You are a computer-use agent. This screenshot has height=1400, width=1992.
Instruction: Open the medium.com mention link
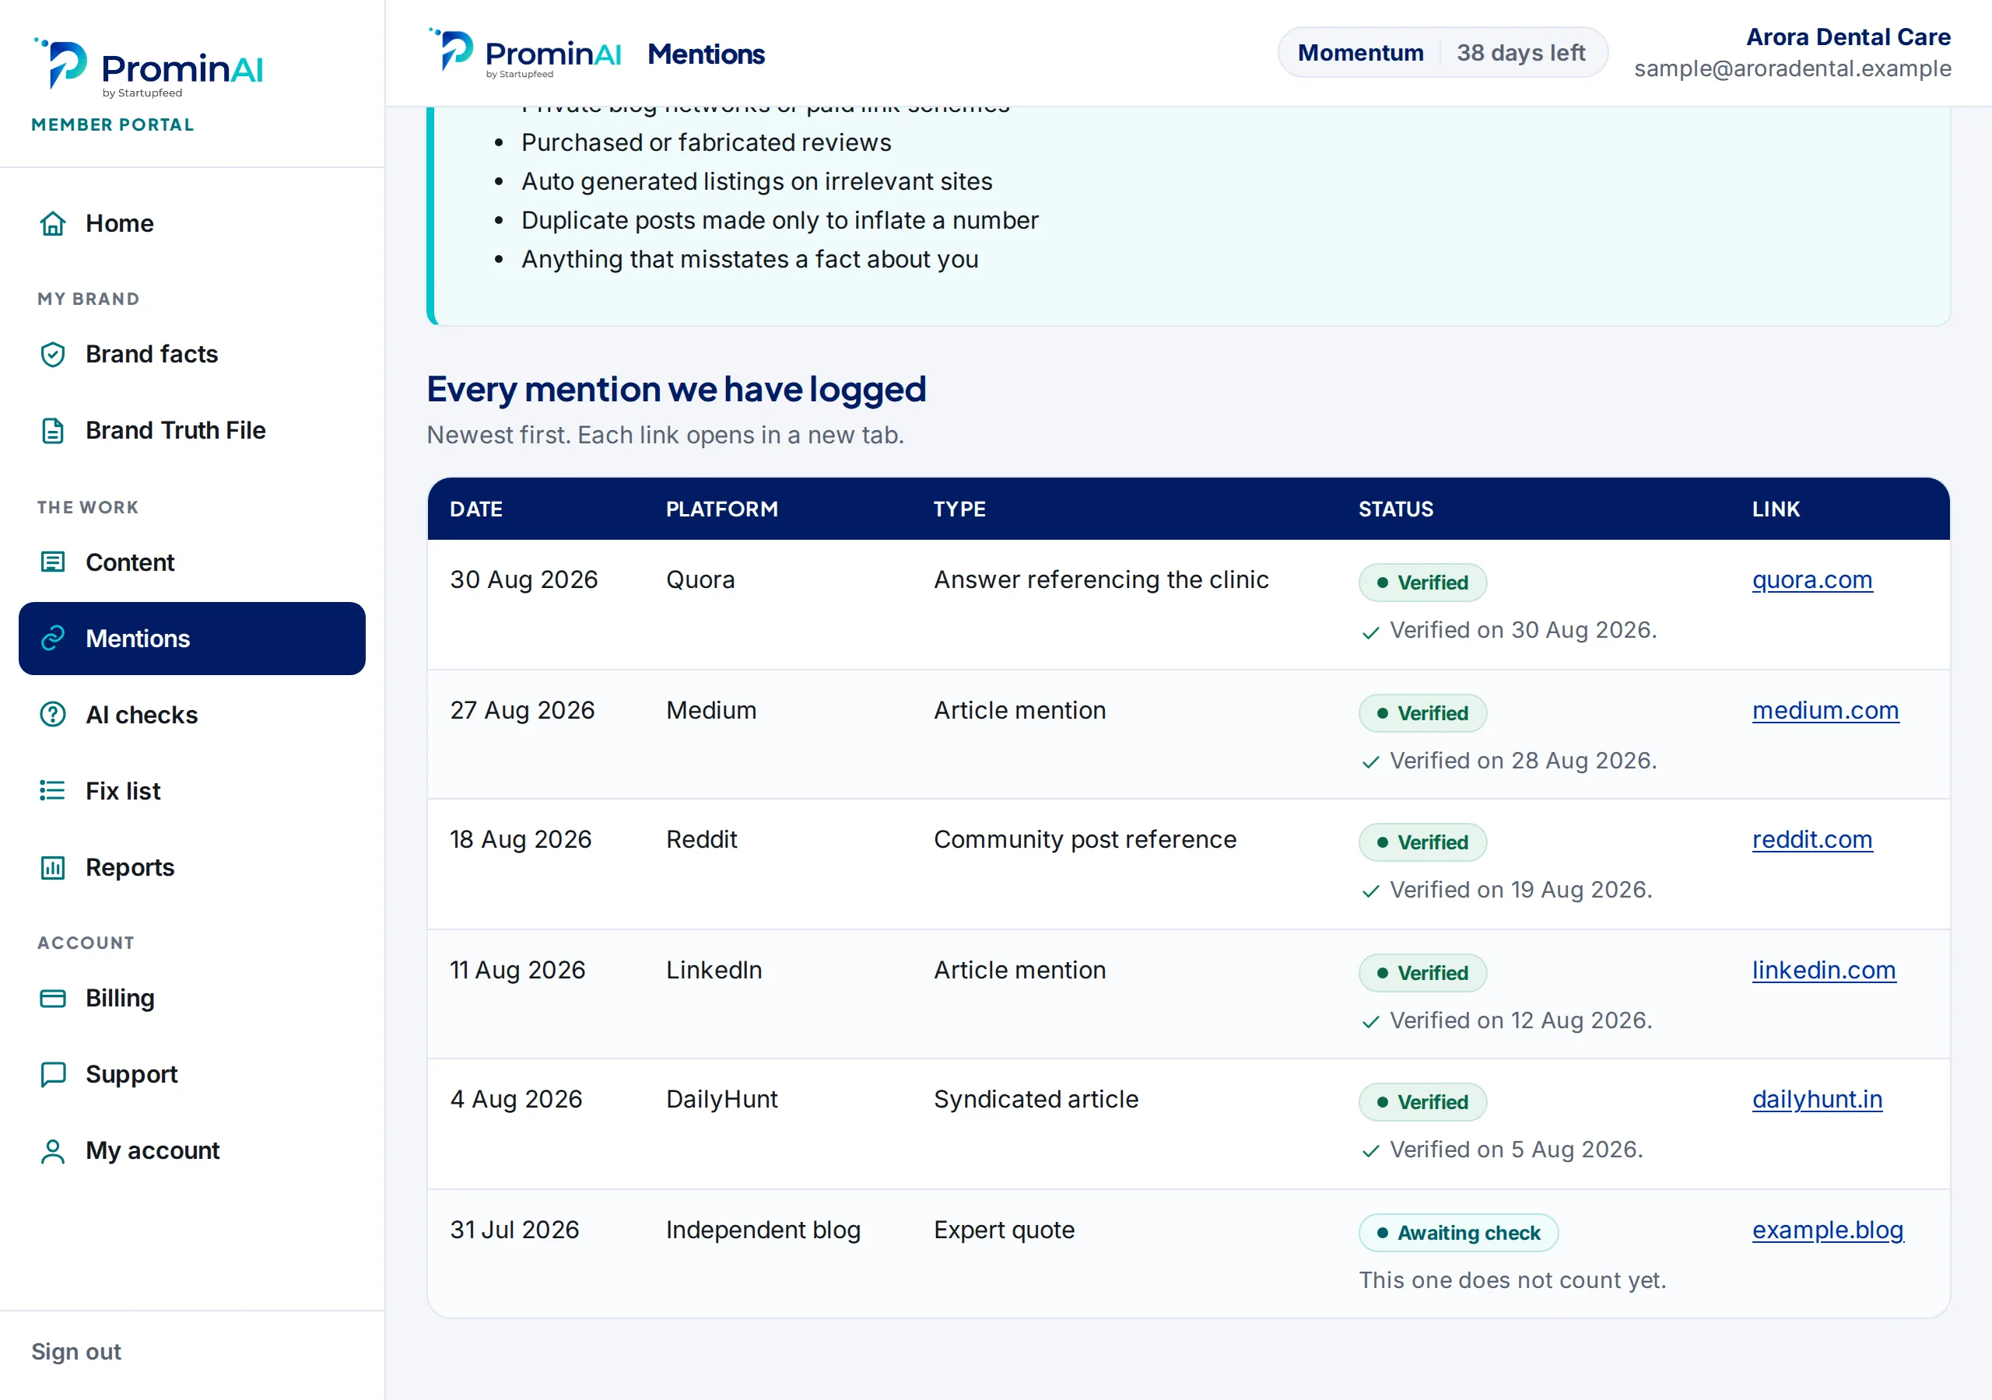coord(1825,710)
